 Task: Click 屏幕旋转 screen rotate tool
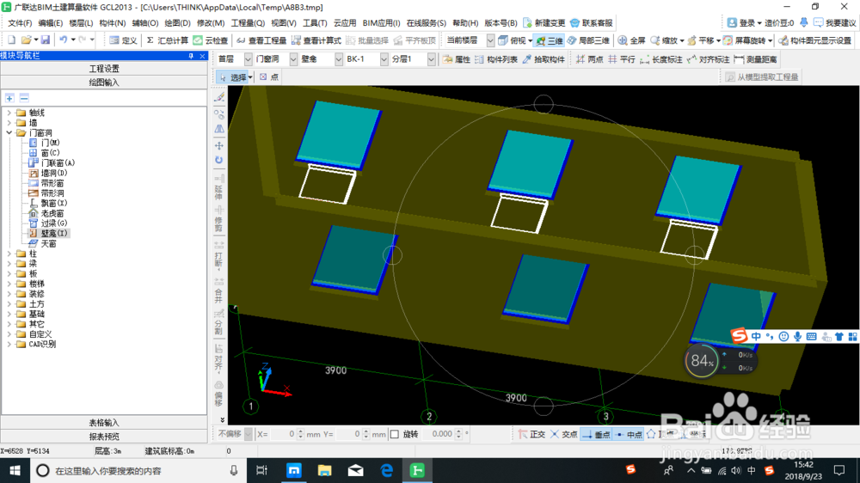[x=746, y=40]
